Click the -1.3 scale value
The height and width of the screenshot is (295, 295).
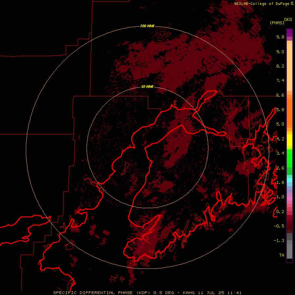[x=279, y=241]
